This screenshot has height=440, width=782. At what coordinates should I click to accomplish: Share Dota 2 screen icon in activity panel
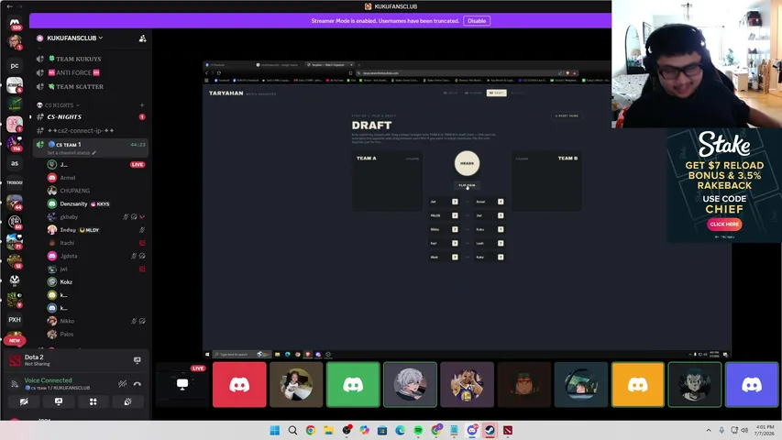click(x=138, y=360)
